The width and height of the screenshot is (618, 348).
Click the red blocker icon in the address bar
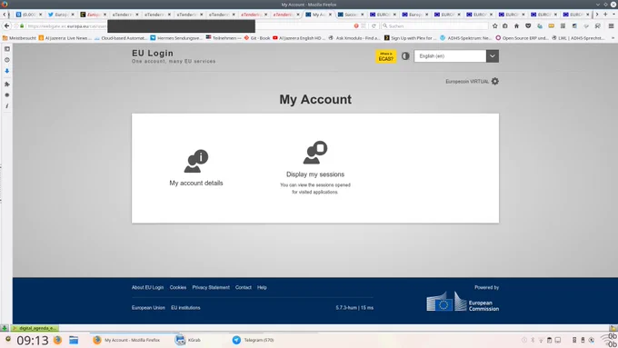pos(356,26)
